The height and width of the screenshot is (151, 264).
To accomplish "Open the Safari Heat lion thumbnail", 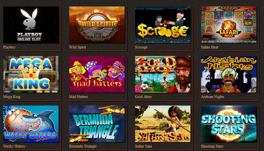I will 229,25.
